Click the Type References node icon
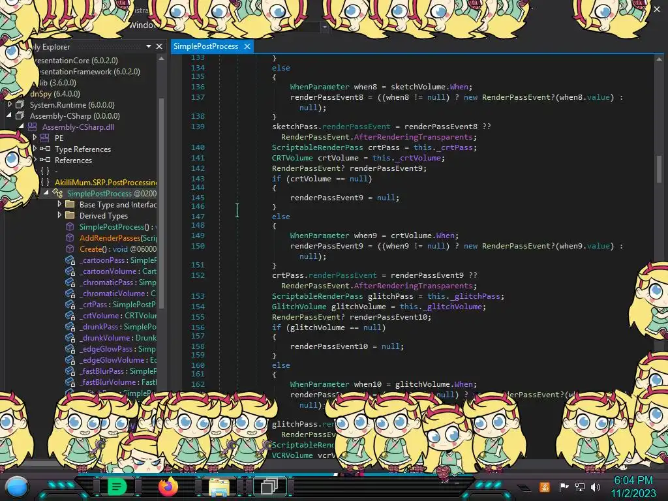 pos(45,149)
